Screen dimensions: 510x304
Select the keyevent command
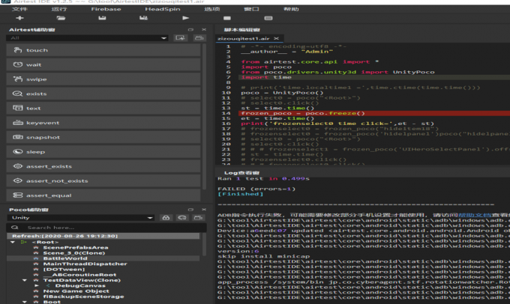pyautogui.click(x=103, y=123)
